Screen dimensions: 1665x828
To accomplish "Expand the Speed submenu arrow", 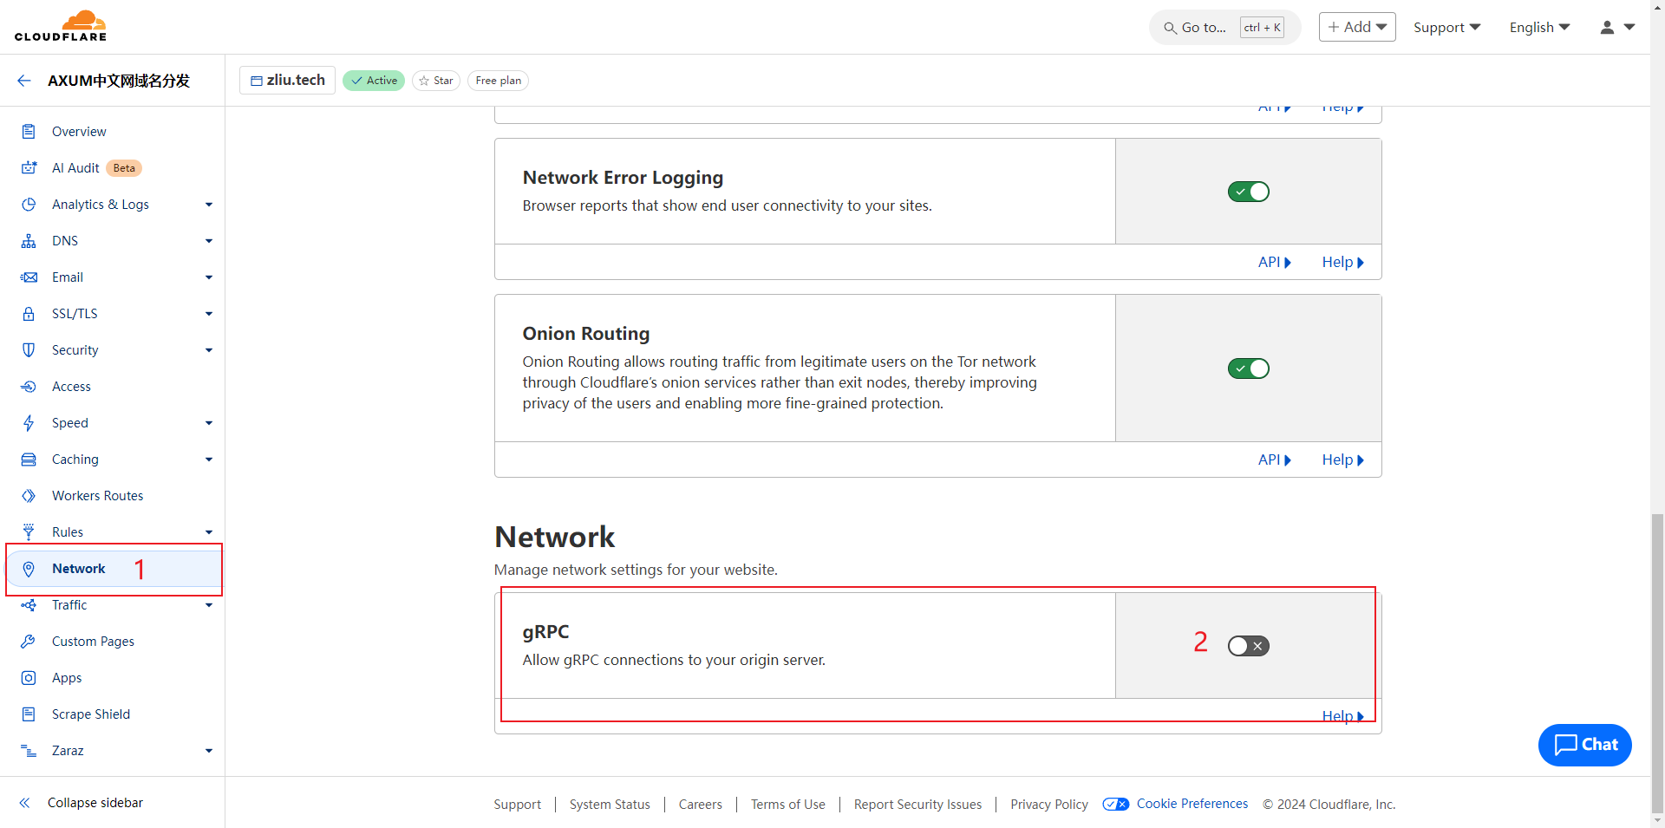I will pos(209,423).
